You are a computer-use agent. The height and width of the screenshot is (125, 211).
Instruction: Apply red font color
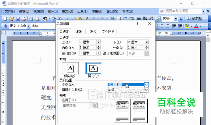coord(196,26)
